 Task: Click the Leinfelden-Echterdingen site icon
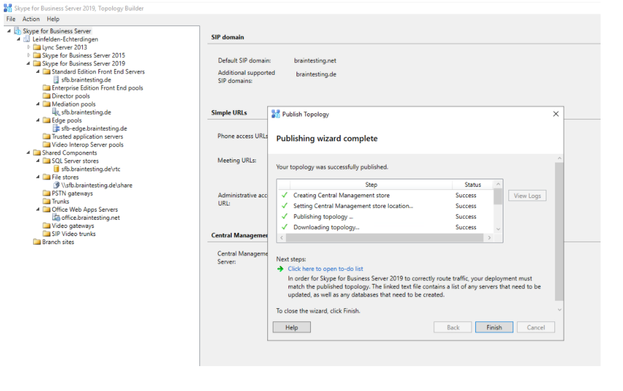tap(27, 39)
